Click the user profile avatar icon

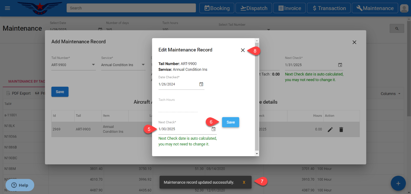point(404,8)
